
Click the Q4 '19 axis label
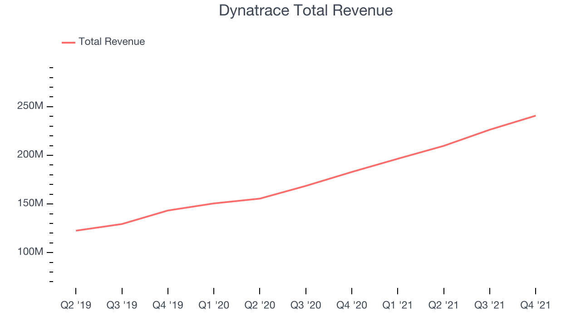pyautogui.click(x=168, y=305)
